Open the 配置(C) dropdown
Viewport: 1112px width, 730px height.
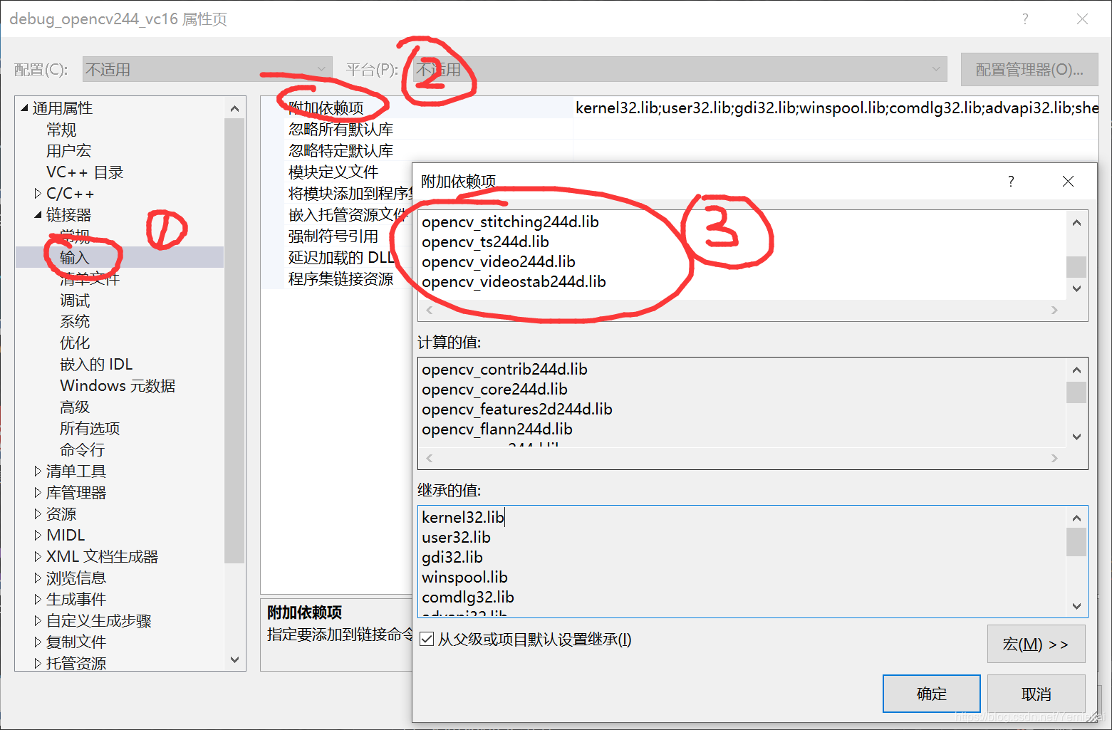pos(207,70)
